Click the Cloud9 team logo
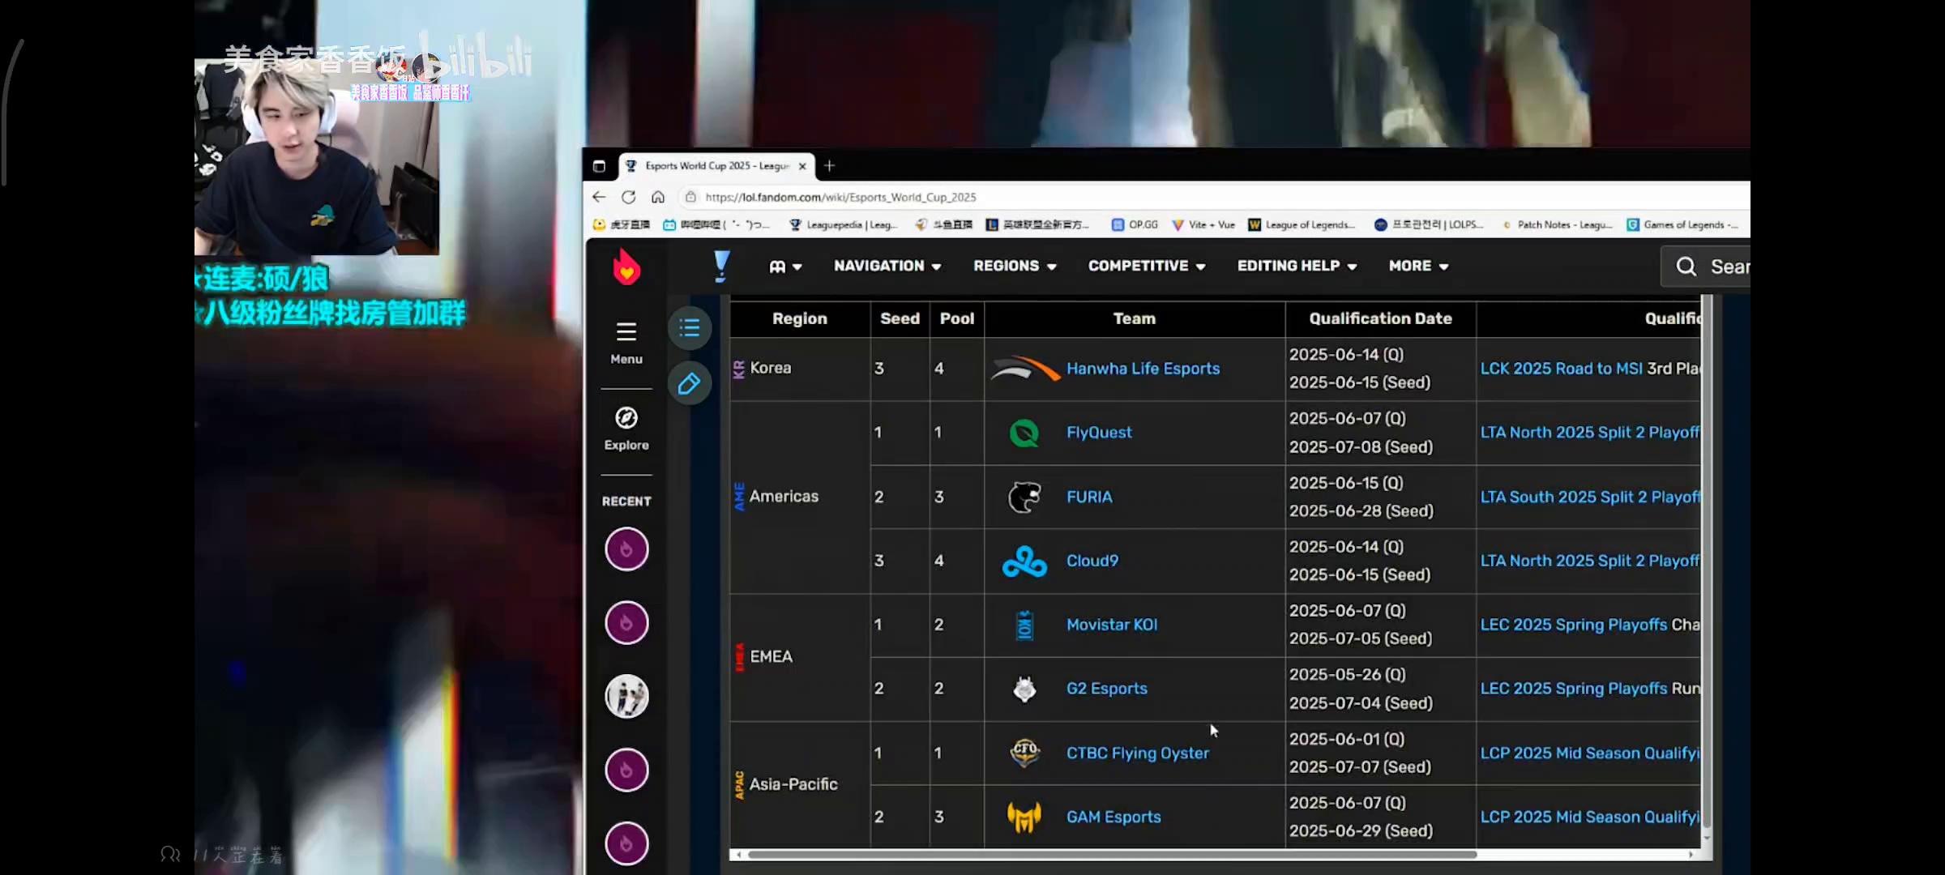This screenshot has height=875, width=1945. click(x=1024, y=561)
